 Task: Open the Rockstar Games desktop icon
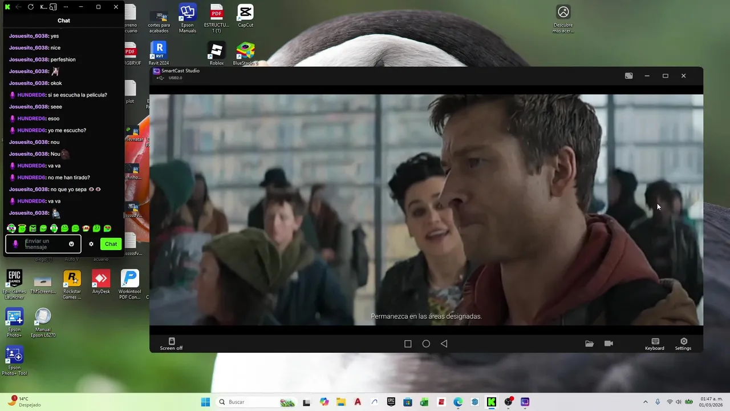(72, 284)
